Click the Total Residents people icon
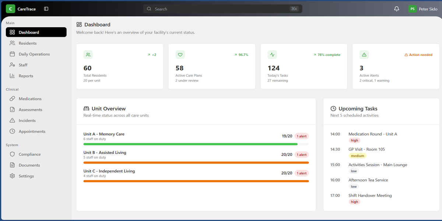The height and width of the screenshot is (221, 442). click(x=88, y=55)
